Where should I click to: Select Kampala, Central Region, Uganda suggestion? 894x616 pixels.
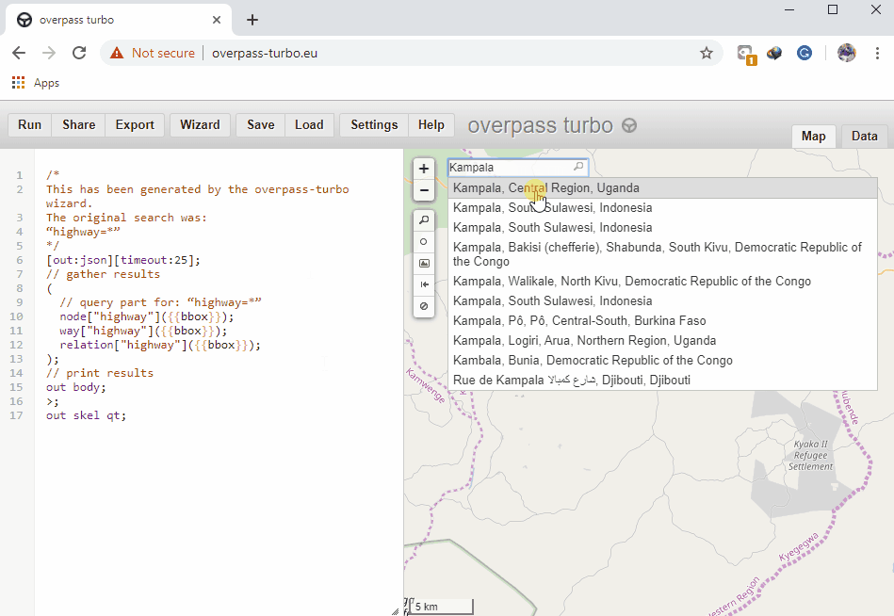[545, 188]
